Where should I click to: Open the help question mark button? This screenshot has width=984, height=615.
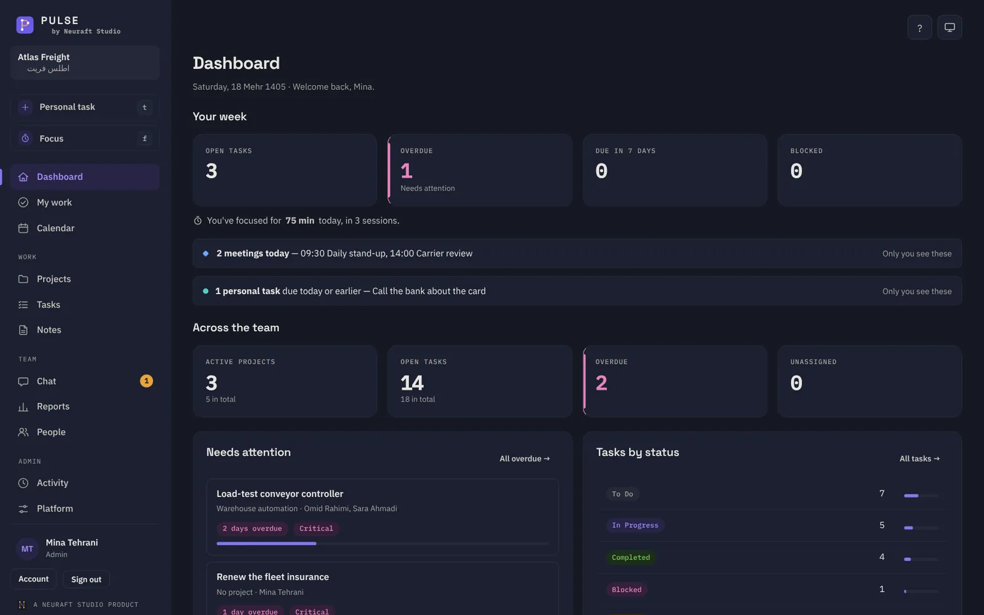[919, 28]
